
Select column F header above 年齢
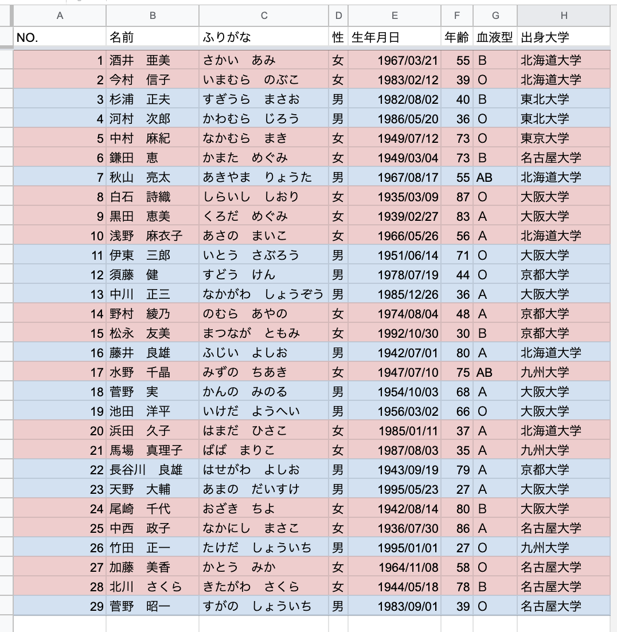[455, 15]
